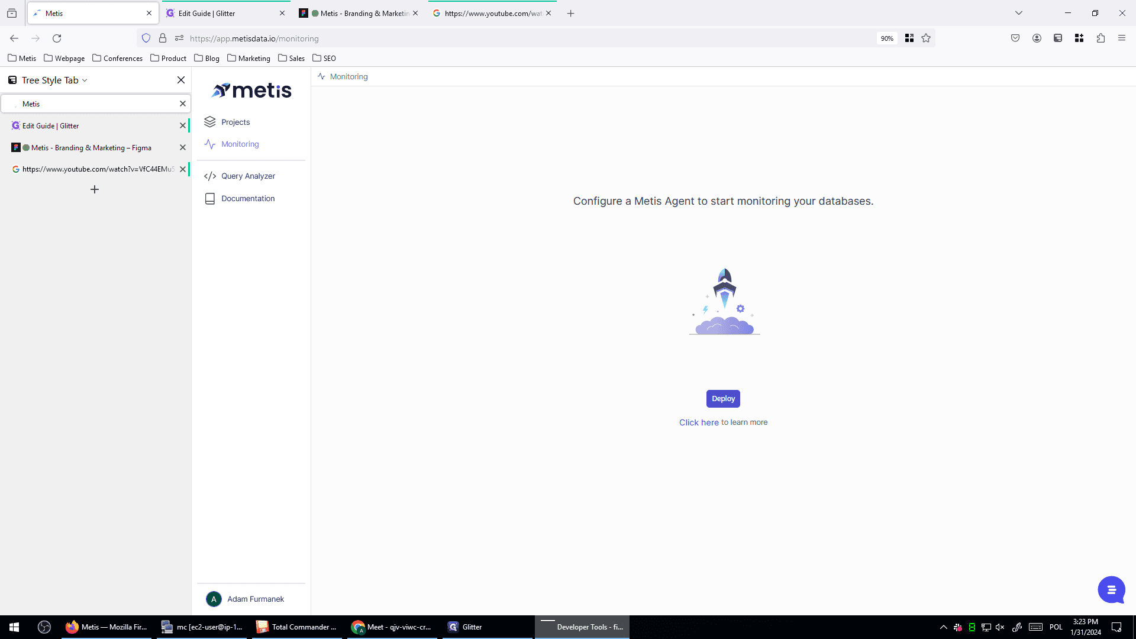The image size is (1136, 639).
Task: Bookmark this page with the star
Action: pyautogui.click(x=926, y=38)
